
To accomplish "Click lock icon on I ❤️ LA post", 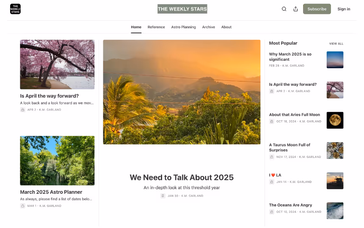I will [272, 182].
